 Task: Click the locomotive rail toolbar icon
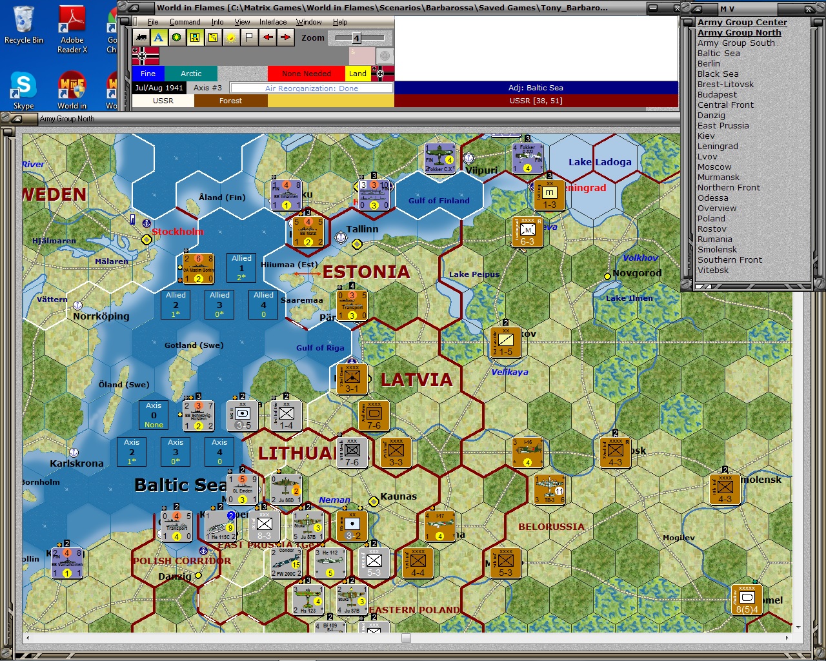[x=141, y=37]
